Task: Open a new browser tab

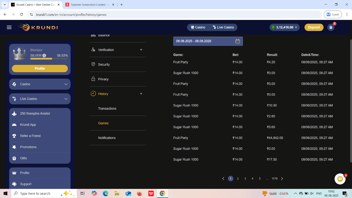Action: pyautogui.click(x=121, y=5)
